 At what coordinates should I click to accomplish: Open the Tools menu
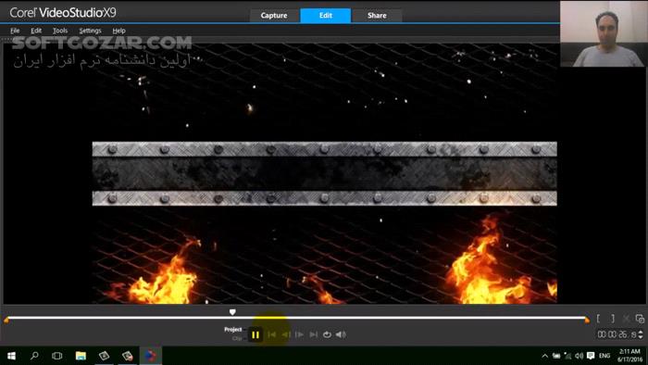60,31
